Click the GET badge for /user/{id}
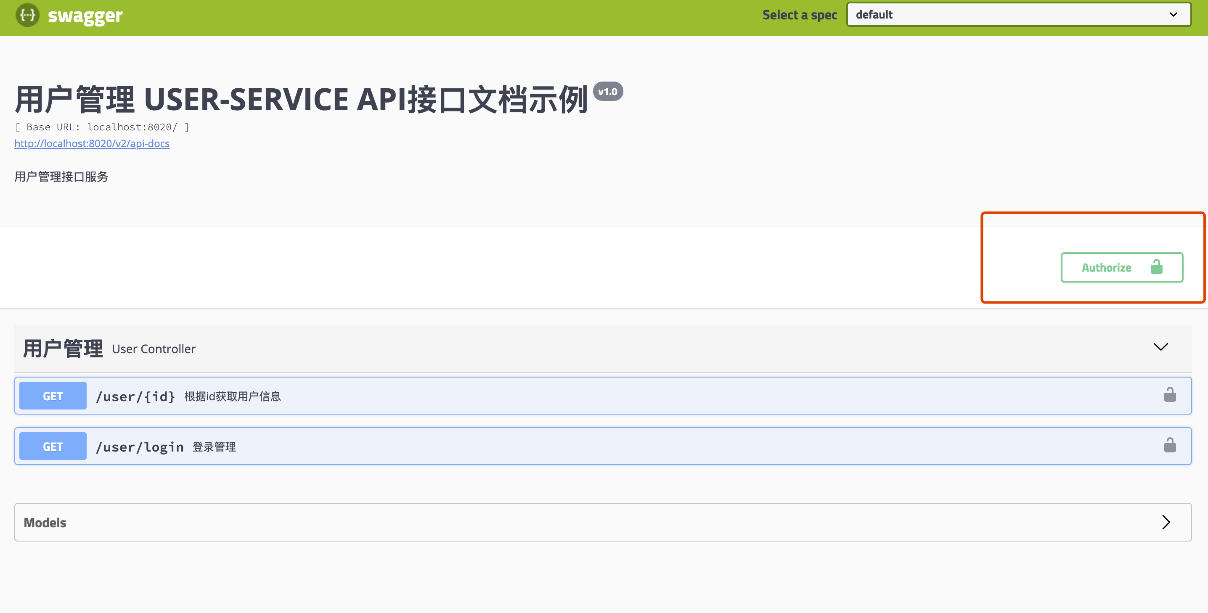This screenshot has width=1208, height=613. click(x=53, y=396)
